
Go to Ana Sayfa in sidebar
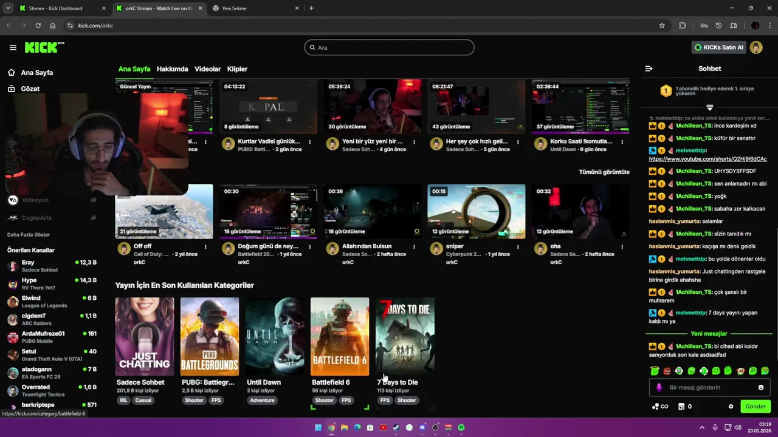point(30,73)
